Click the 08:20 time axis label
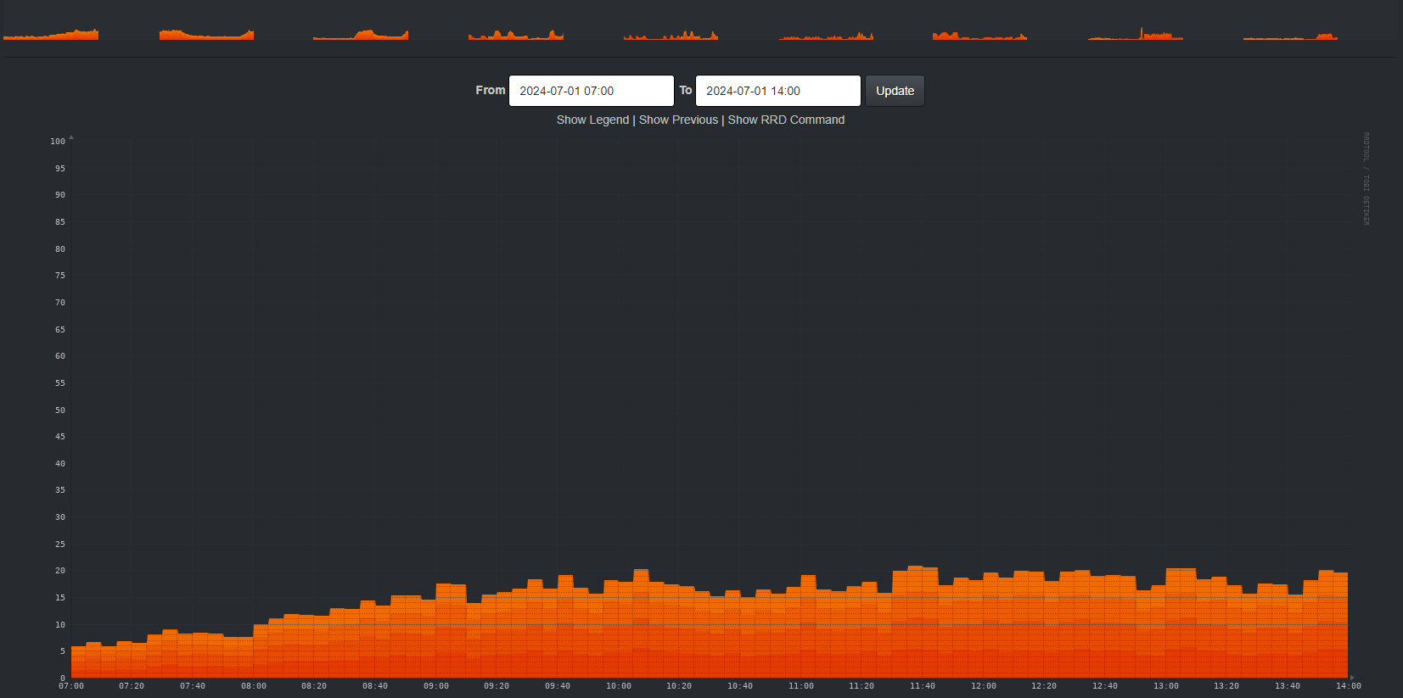 (314, 686)
